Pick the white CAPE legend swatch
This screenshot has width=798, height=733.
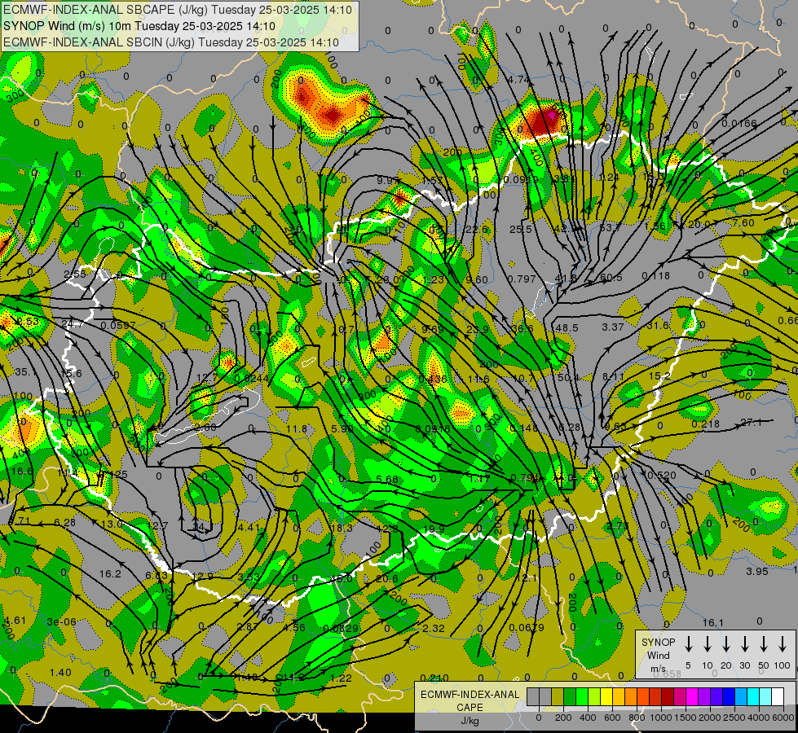(x=778, y=697)
